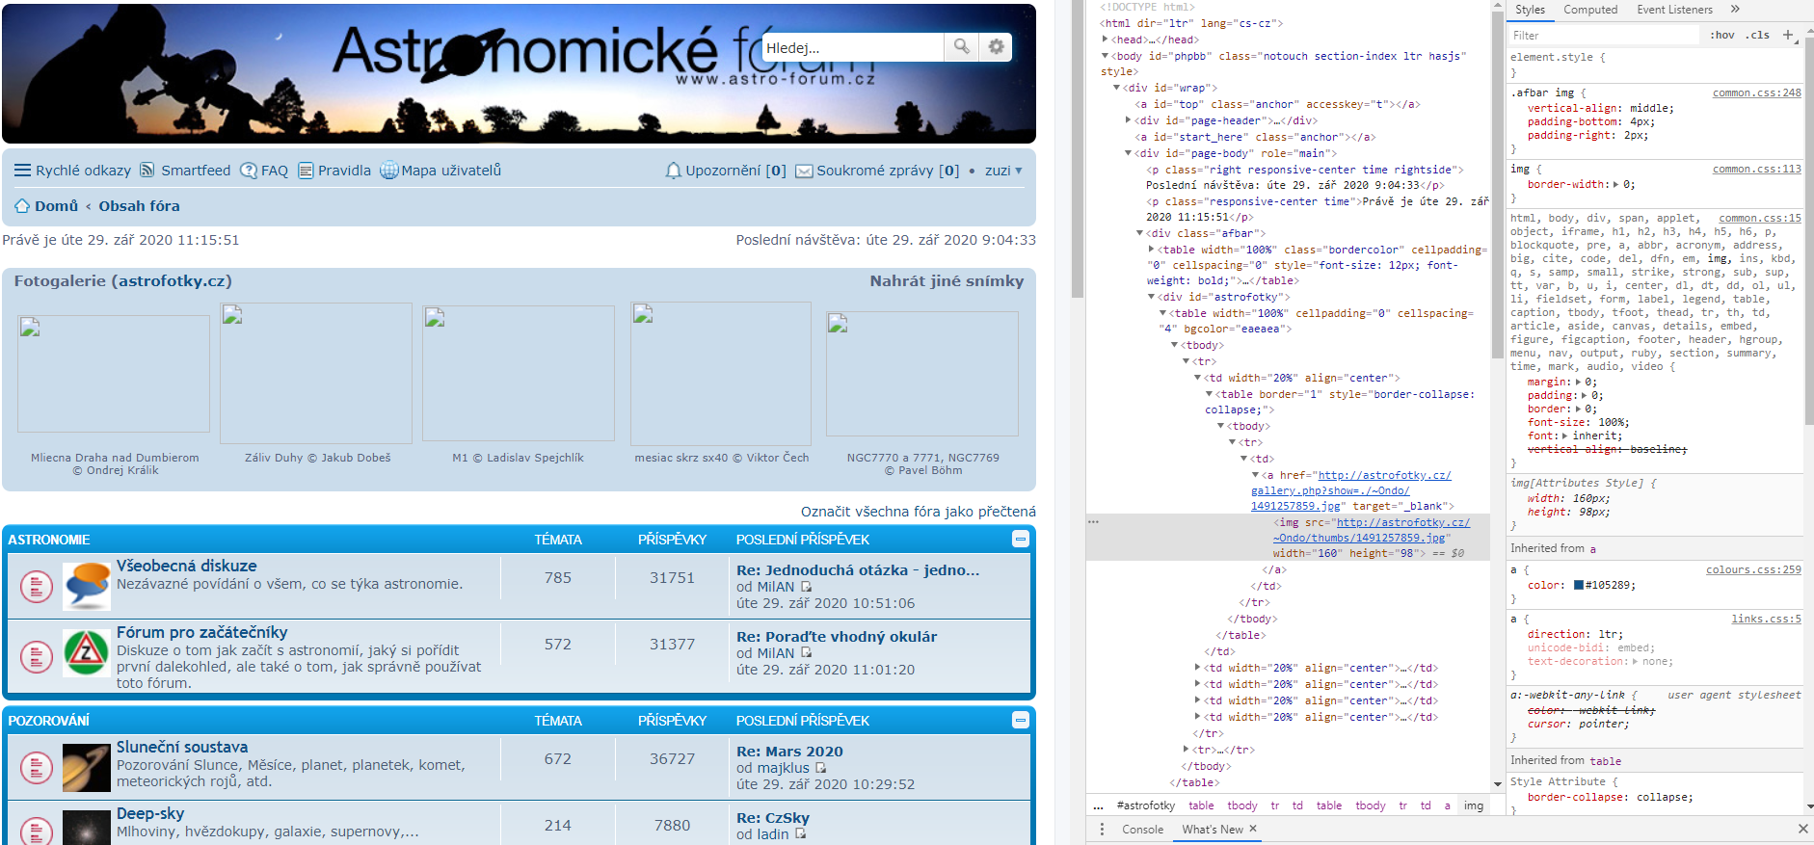
Task: Collapse the div page-body node
Action: pyautogui.click(x=1129, y=153)
